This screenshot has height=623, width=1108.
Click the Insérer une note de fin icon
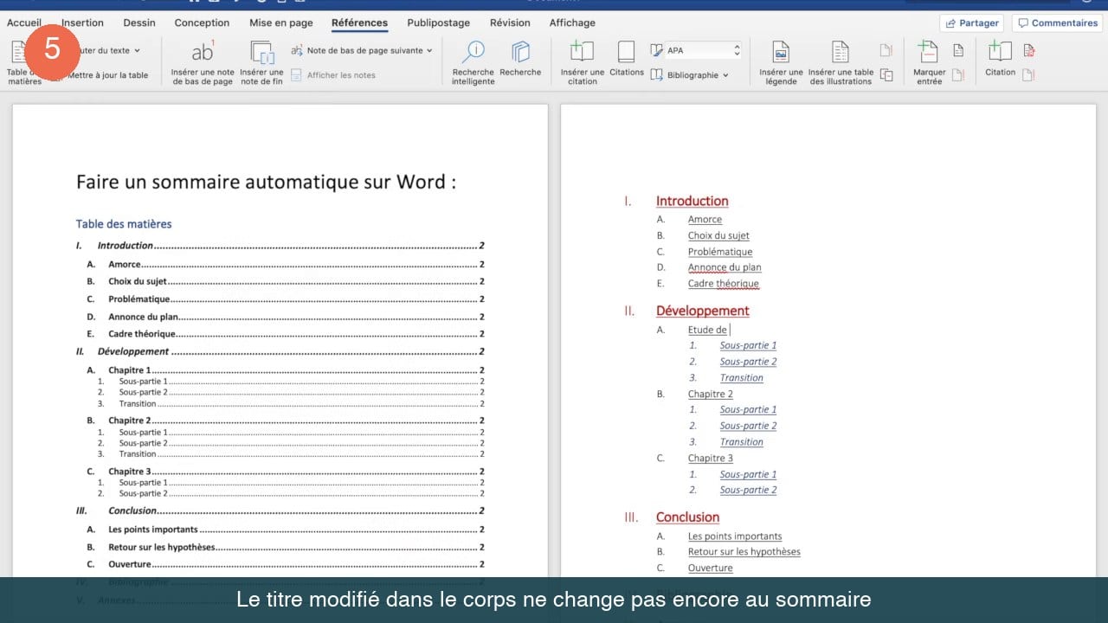pyautogui.click(x=261, y=52)
